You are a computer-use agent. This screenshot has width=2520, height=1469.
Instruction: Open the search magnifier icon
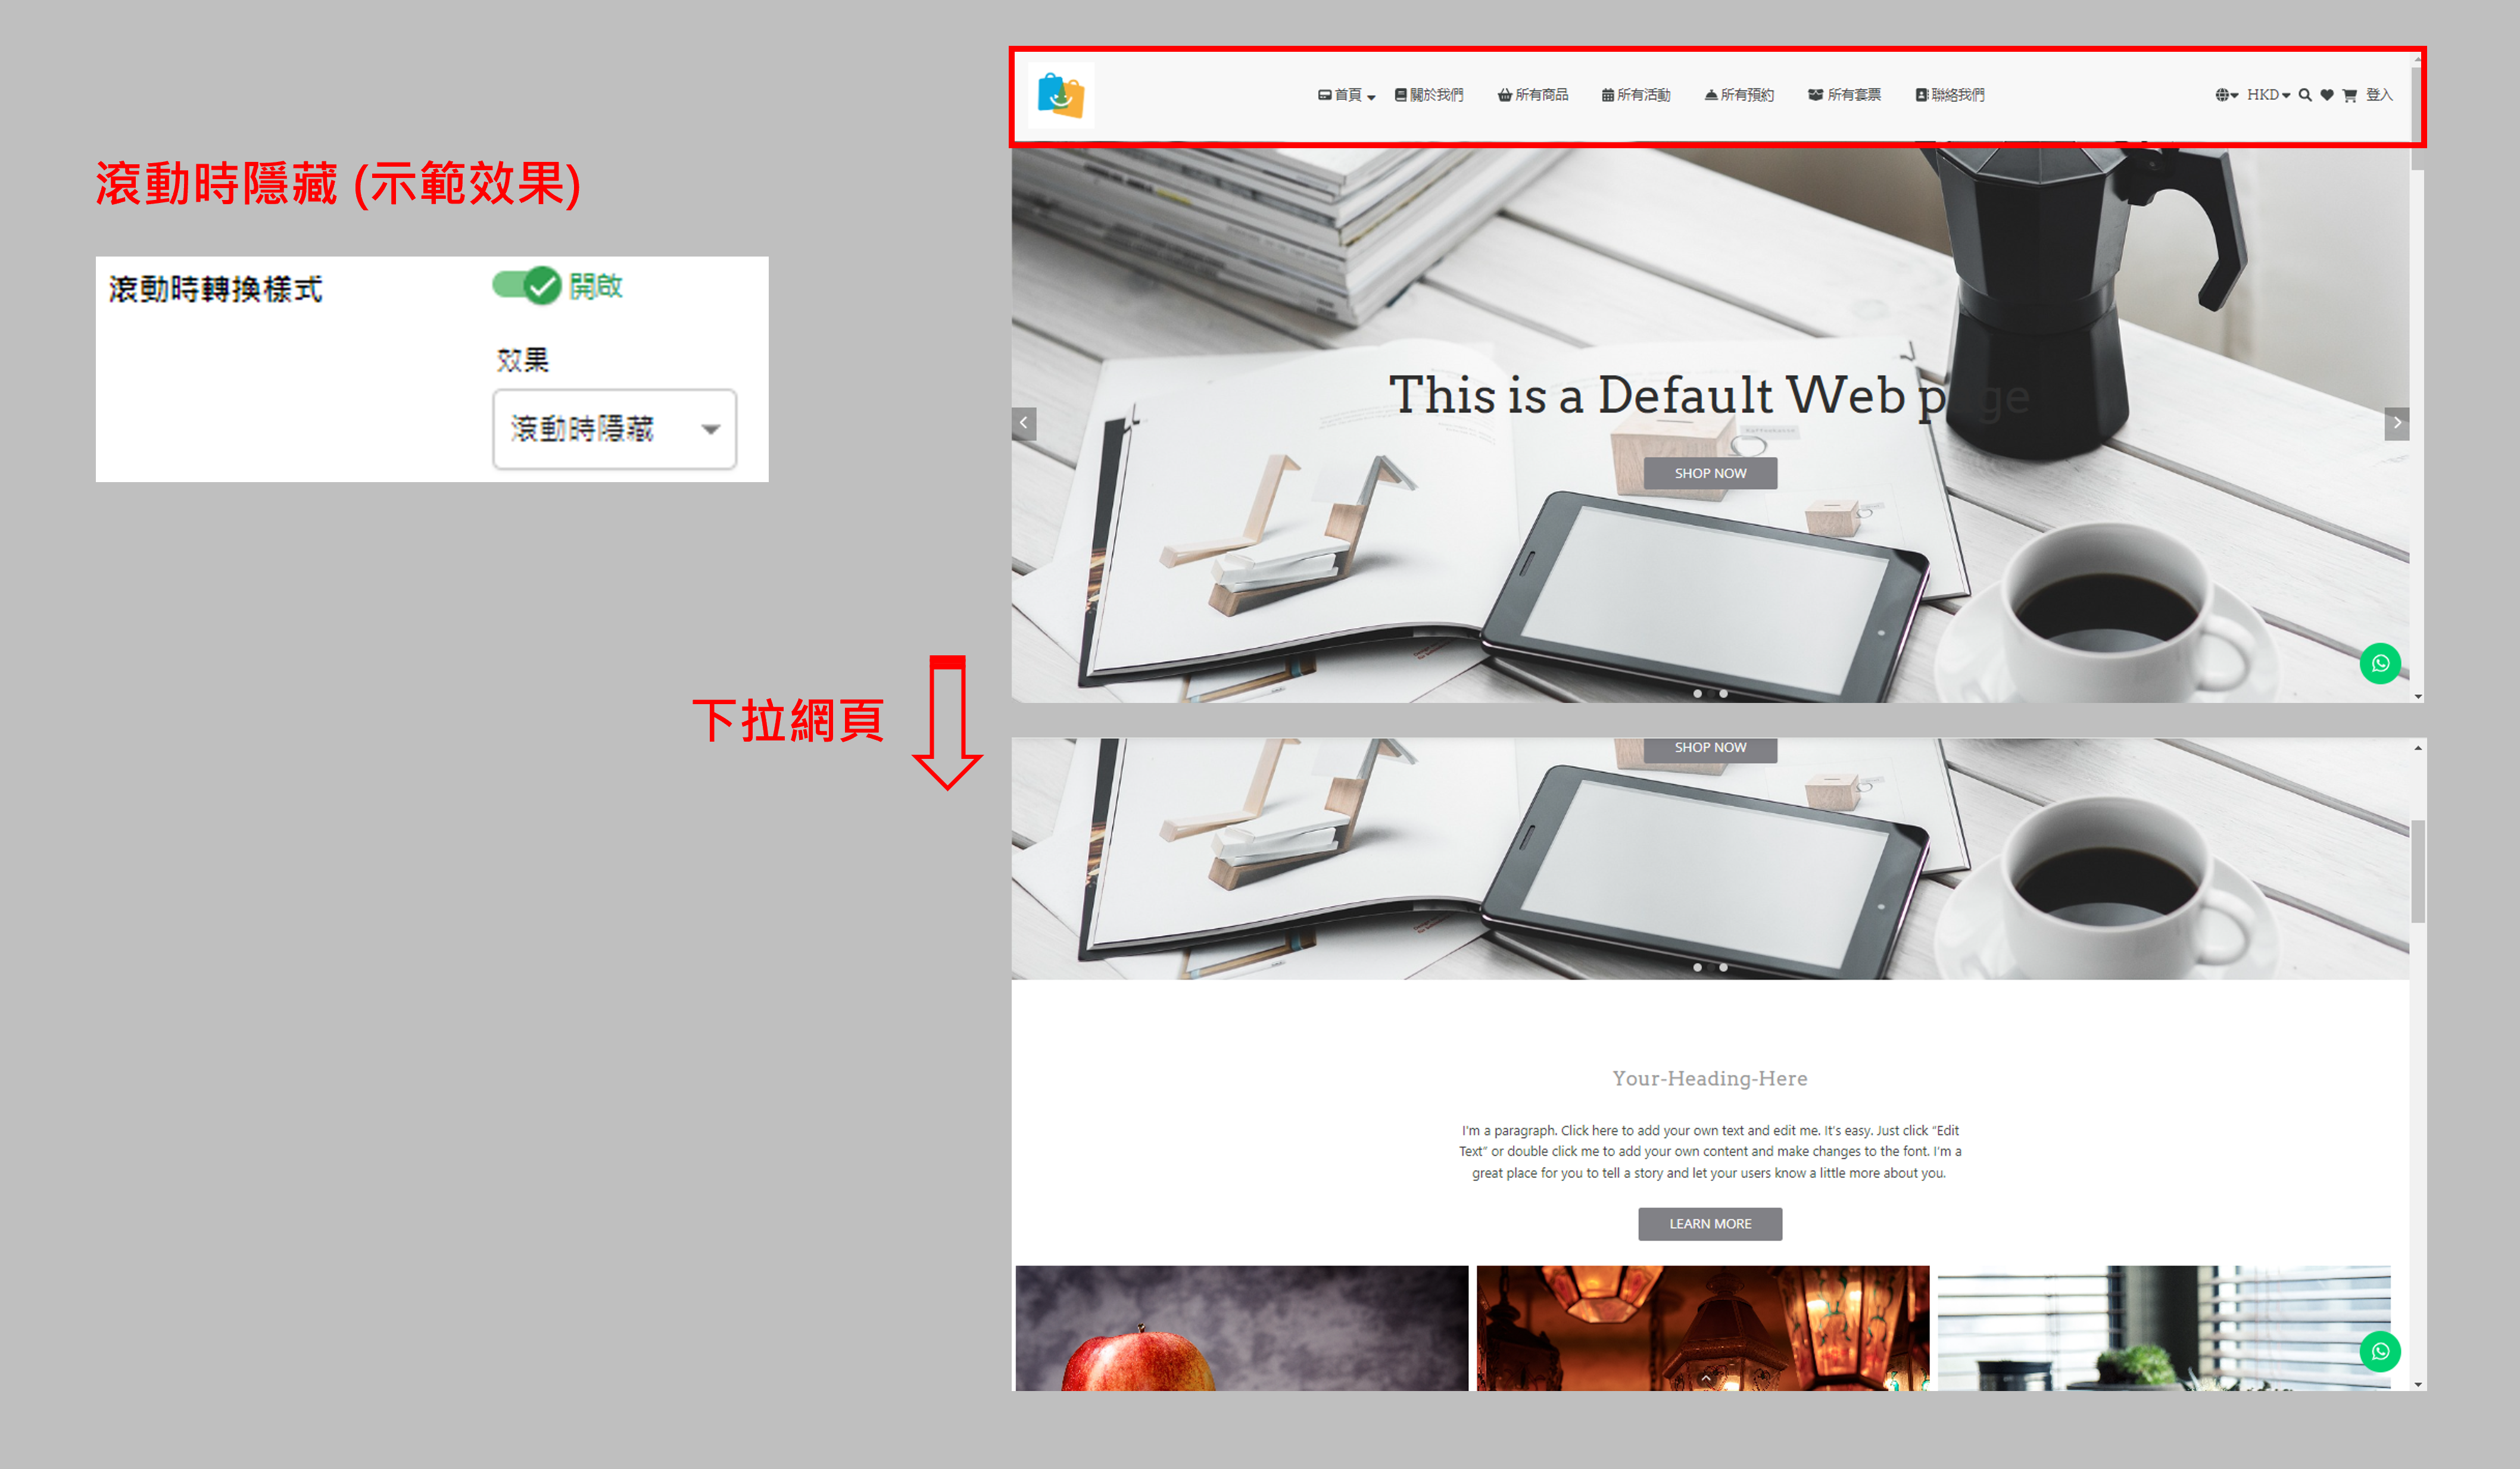(2304, 95)
